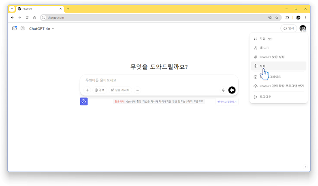The height and width of the screenshot is (186, 318).
Task: Start a new chat with pencil icon
Action: pyautogui.click(x=23, y=28)
